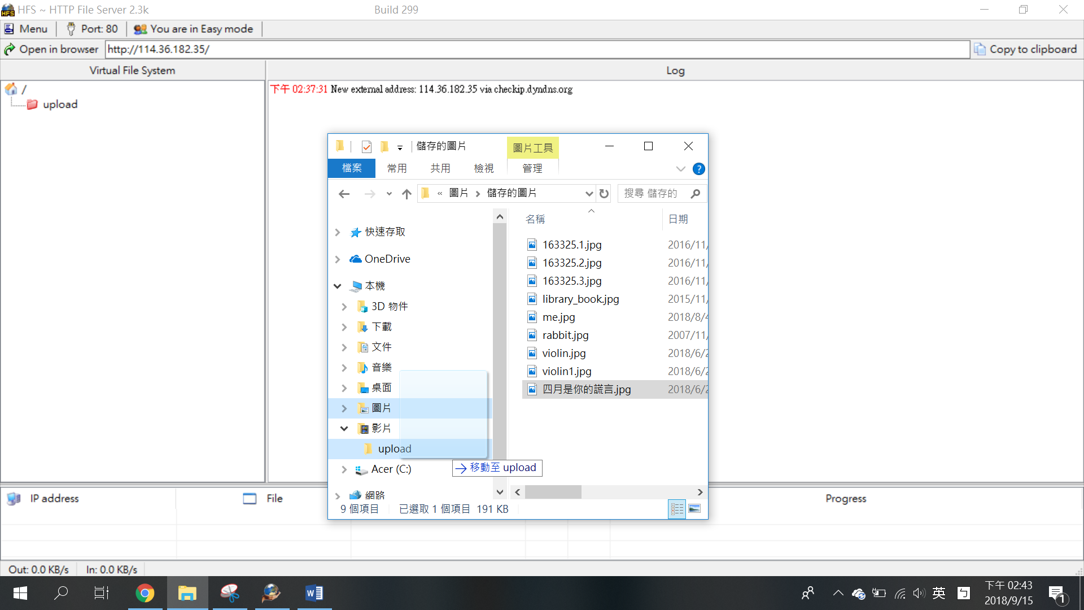Switch to large icons view in status bar

pyautogui.click(x=694, y=509)
